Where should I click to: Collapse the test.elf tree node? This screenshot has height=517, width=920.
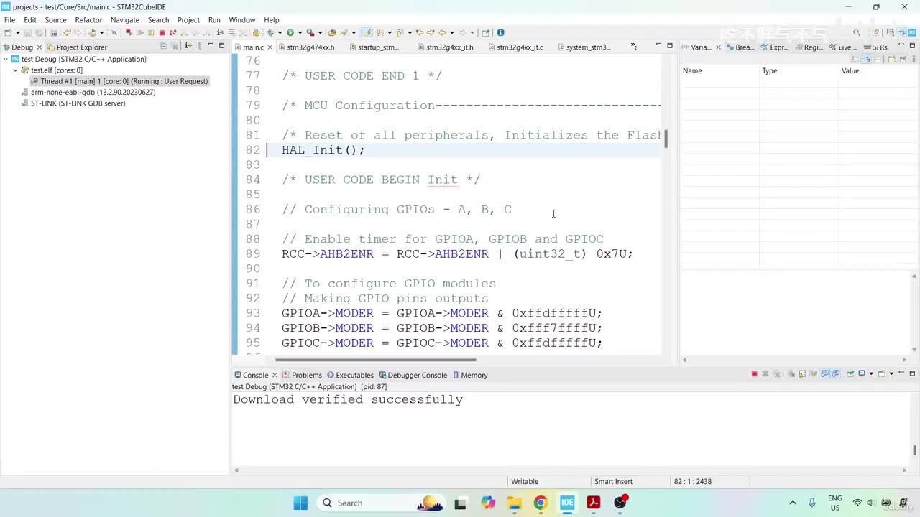point(15,70)
